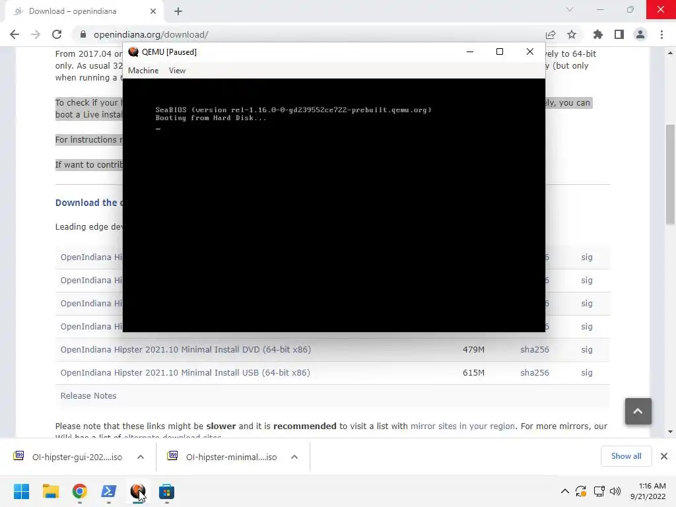Open Minimal Install DVD (64-bit x86) link

click(x=186, y=350)
